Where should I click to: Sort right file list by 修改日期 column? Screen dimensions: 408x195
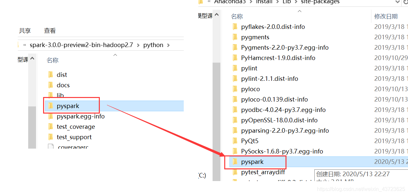386,16
